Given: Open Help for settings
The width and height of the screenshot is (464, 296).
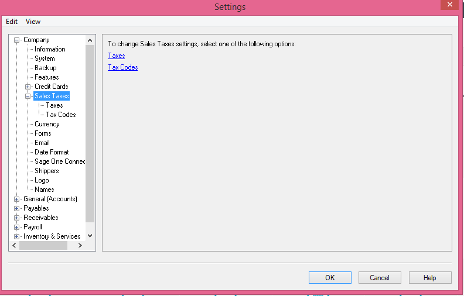Looking at the screenshot, I should click(x=430, y=278).
